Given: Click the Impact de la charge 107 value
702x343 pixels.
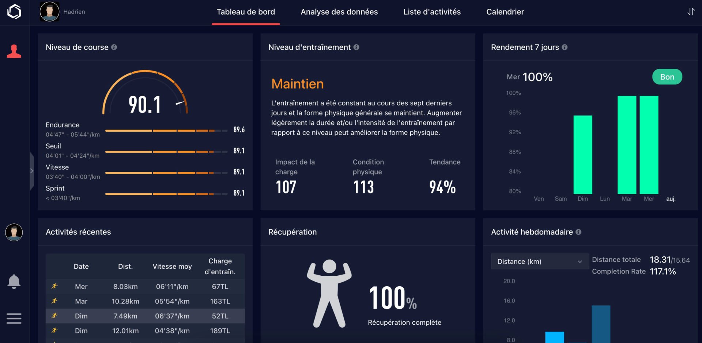Looking at the screenshot, I should click(286, 187).
